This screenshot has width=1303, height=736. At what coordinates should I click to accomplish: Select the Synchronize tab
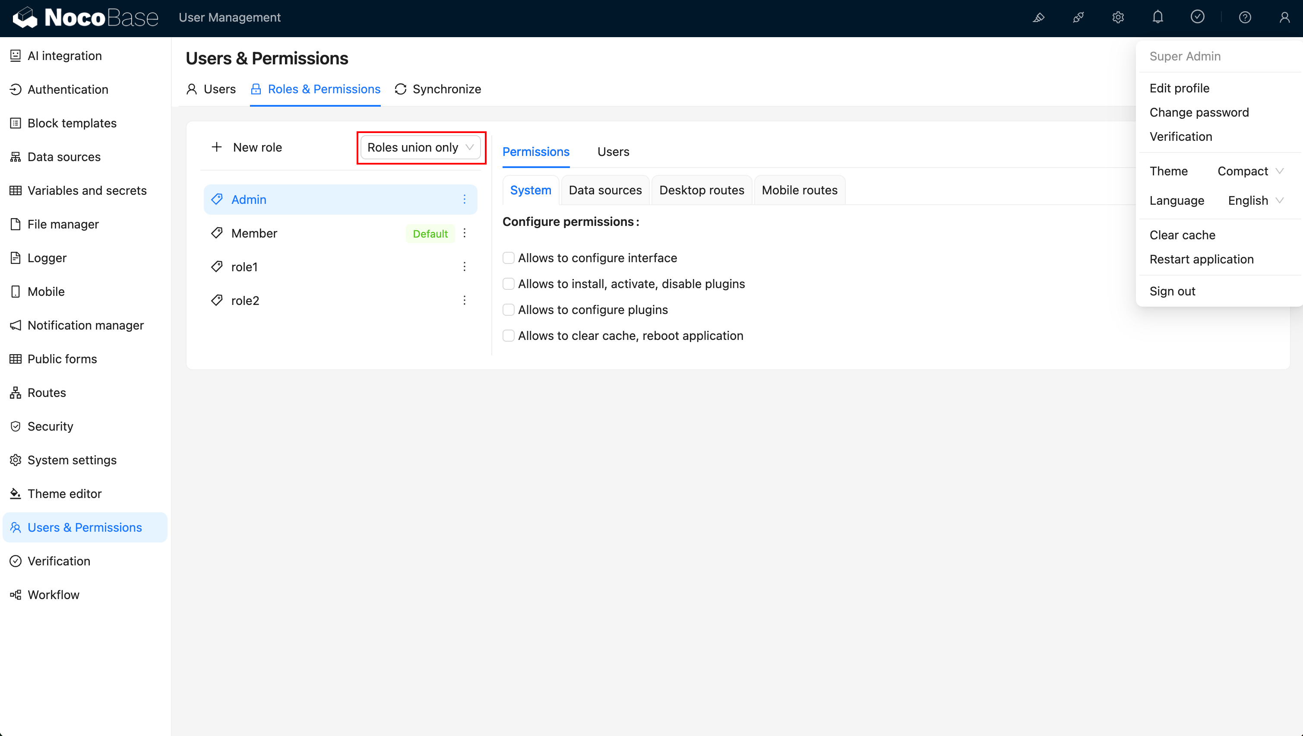point(438,89)
